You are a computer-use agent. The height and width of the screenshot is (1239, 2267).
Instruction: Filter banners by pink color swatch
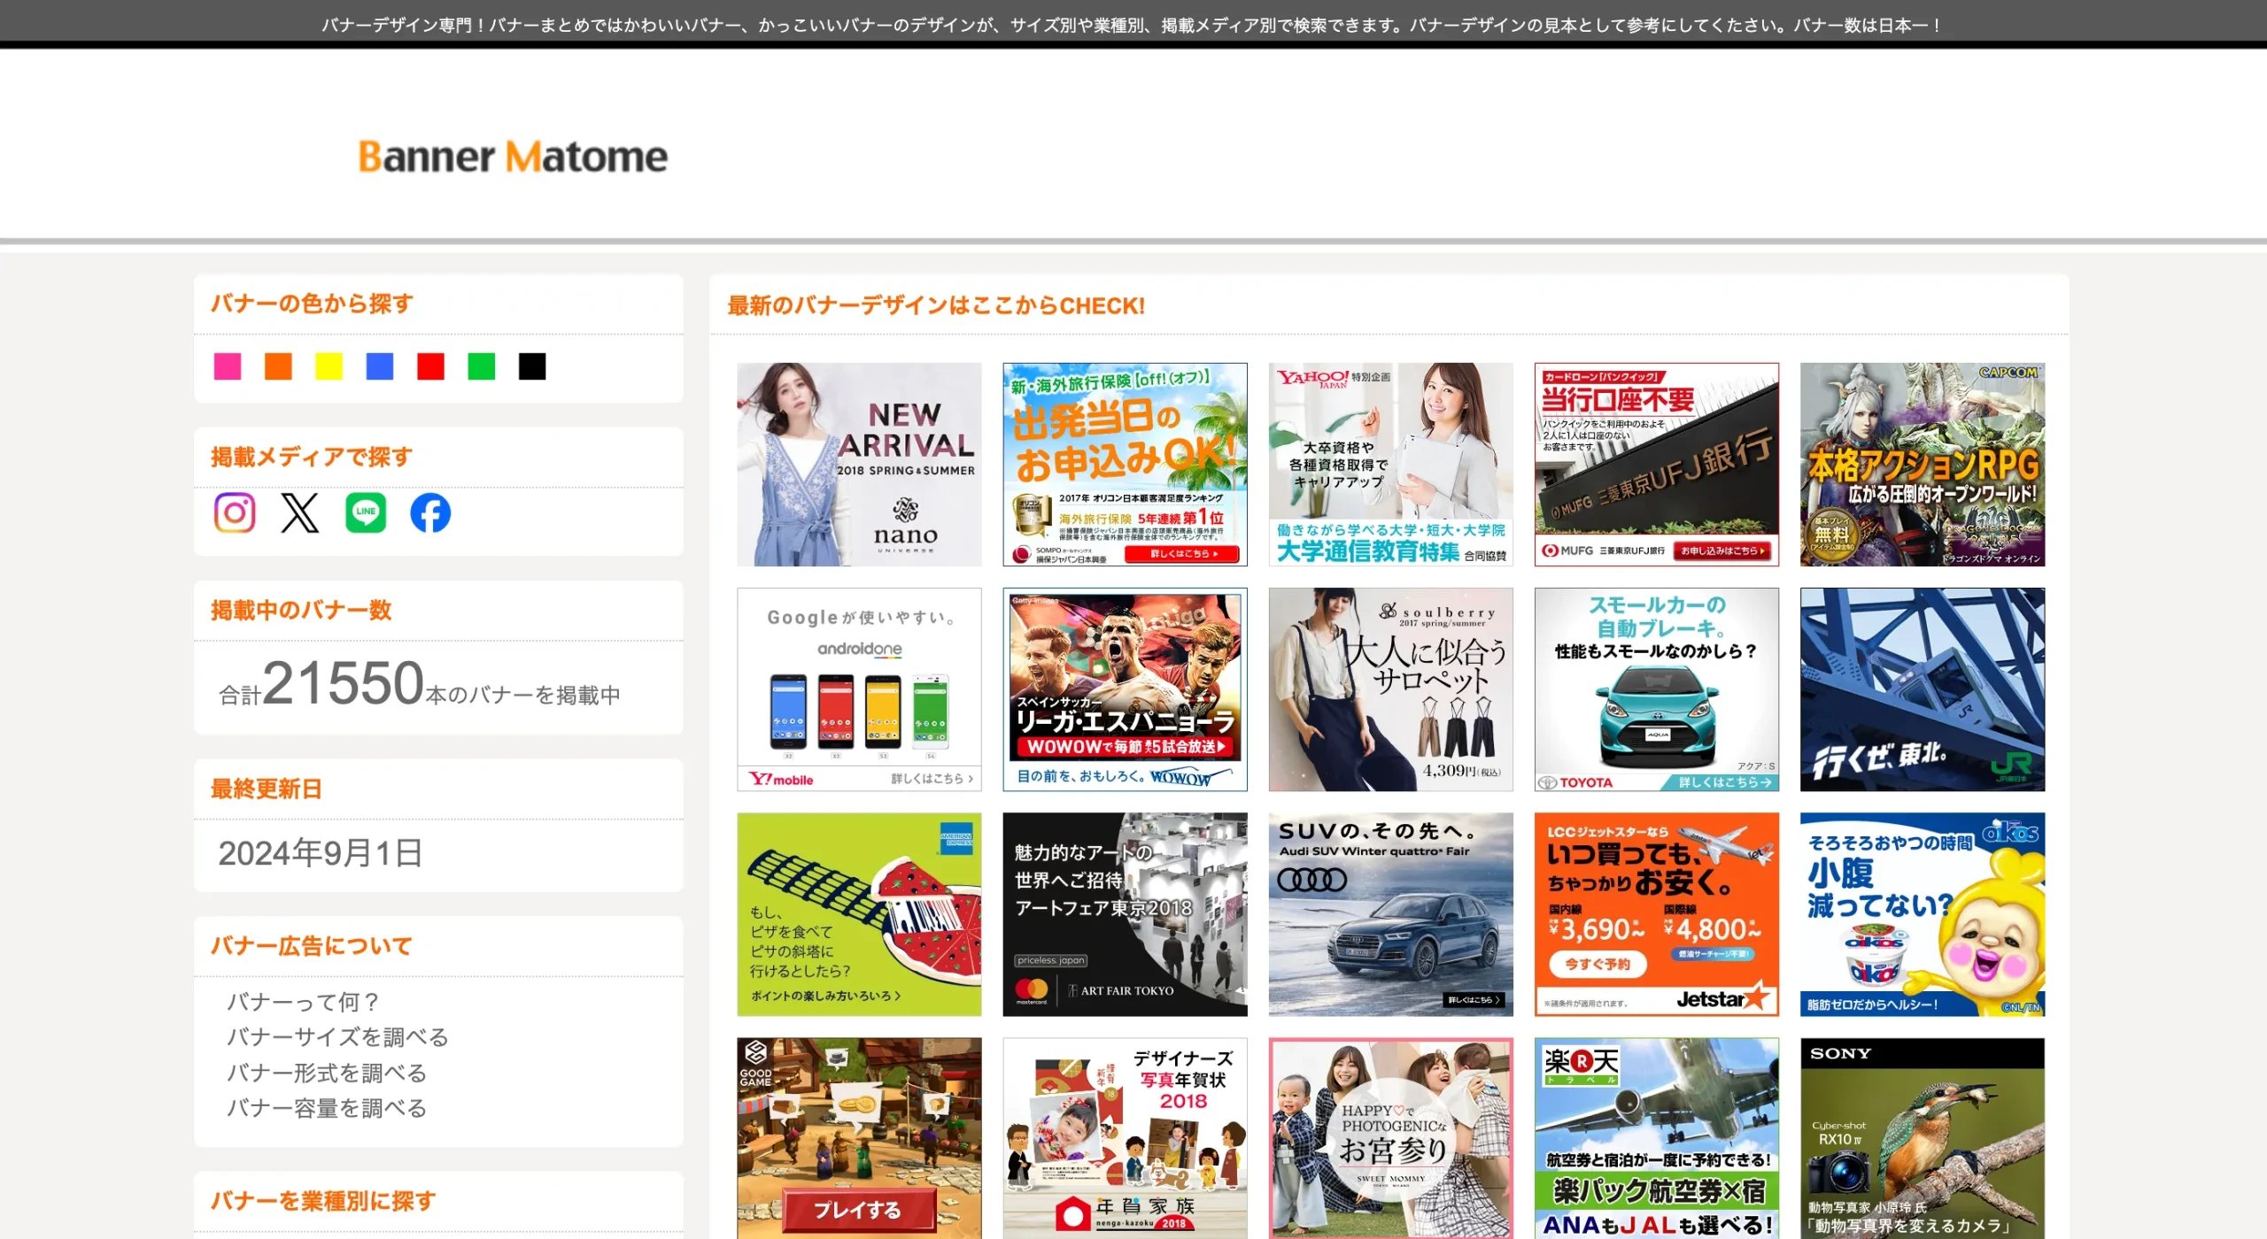(228, 366)
